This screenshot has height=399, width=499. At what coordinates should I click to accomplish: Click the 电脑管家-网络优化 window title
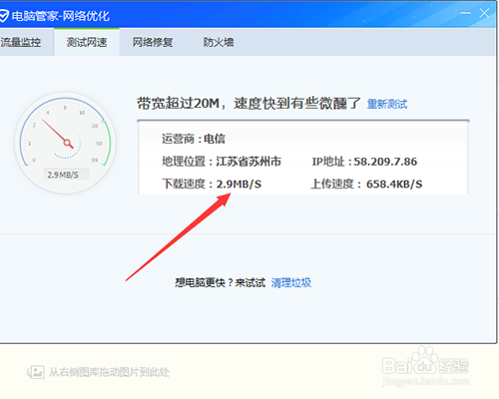[x=61, y=16]
